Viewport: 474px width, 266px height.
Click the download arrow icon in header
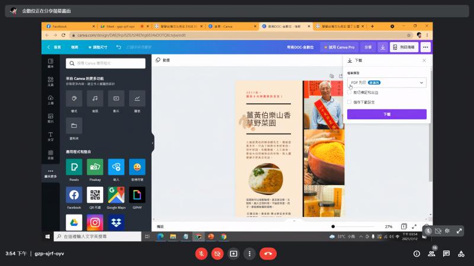coord(383,47)
